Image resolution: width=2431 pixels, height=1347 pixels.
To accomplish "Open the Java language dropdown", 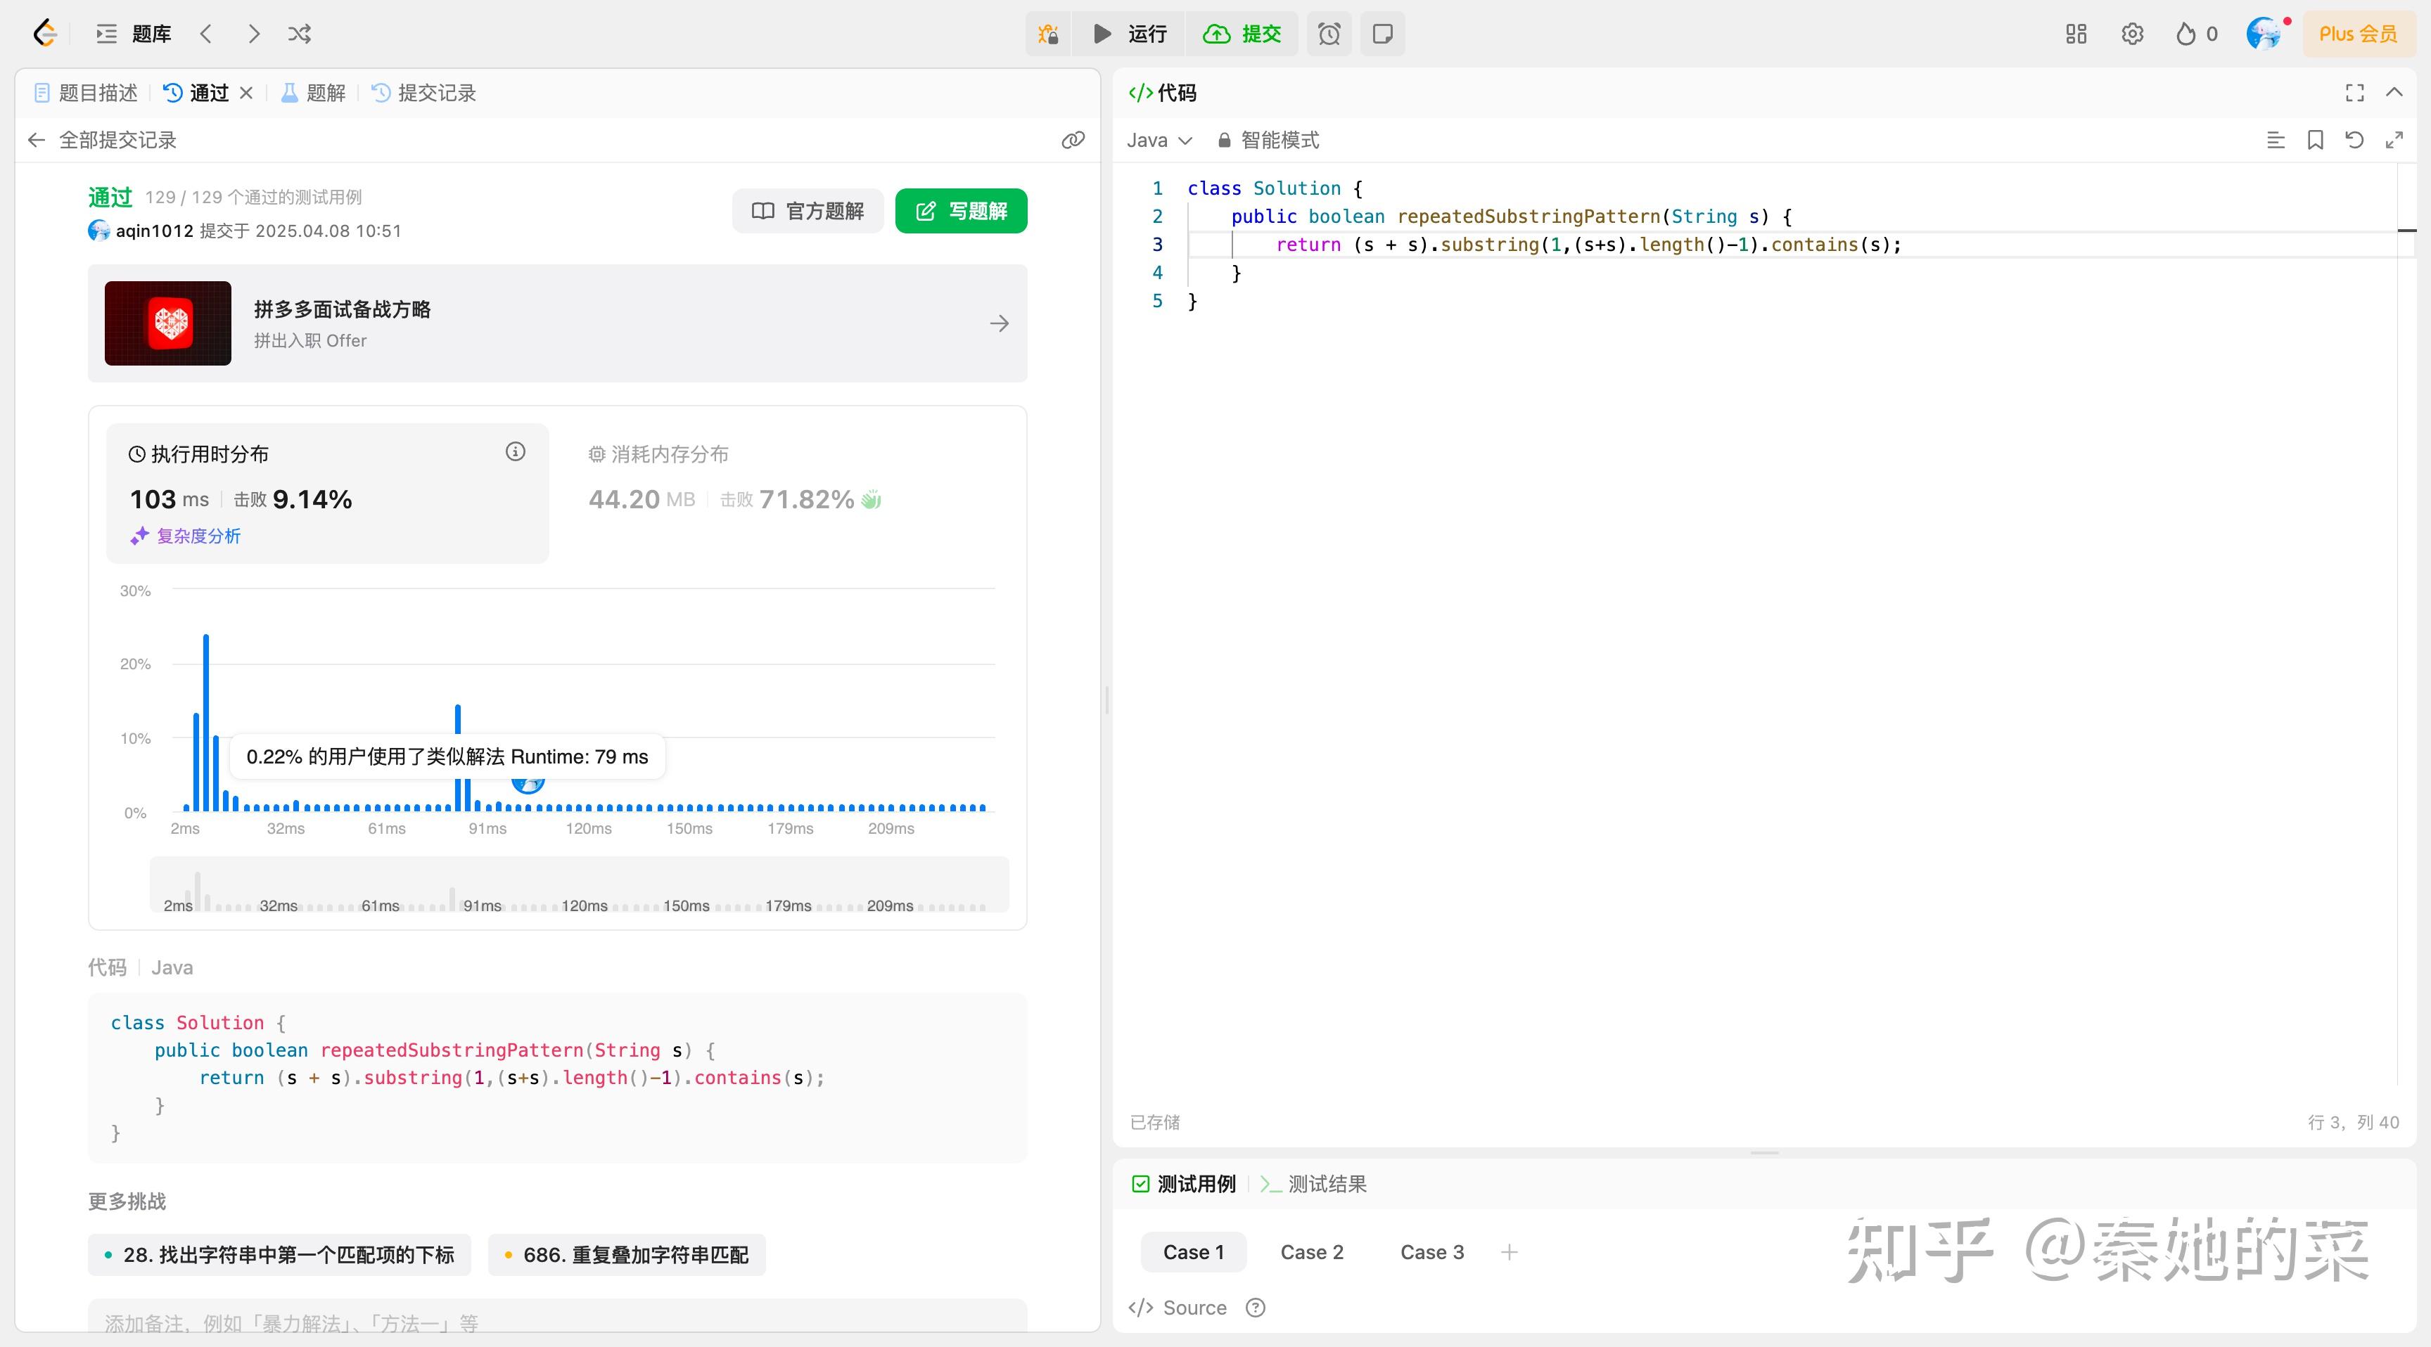I will pos(1159,140).
